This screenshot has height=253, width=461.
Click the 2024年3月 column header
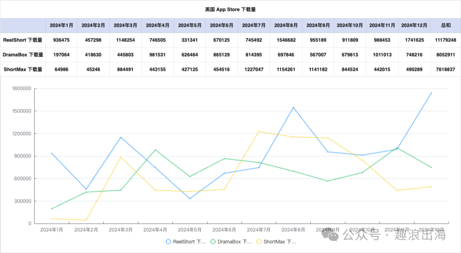tap(125, 25)
